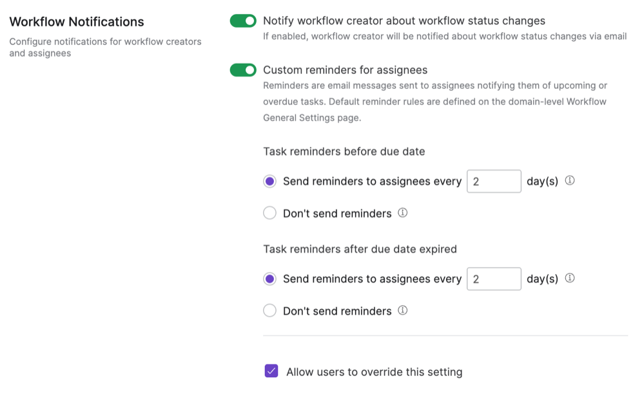The height and width of the screenshot is (399, 644).
Task: Turn off Custom reminders for assignees
Action: tap(243, 70)
